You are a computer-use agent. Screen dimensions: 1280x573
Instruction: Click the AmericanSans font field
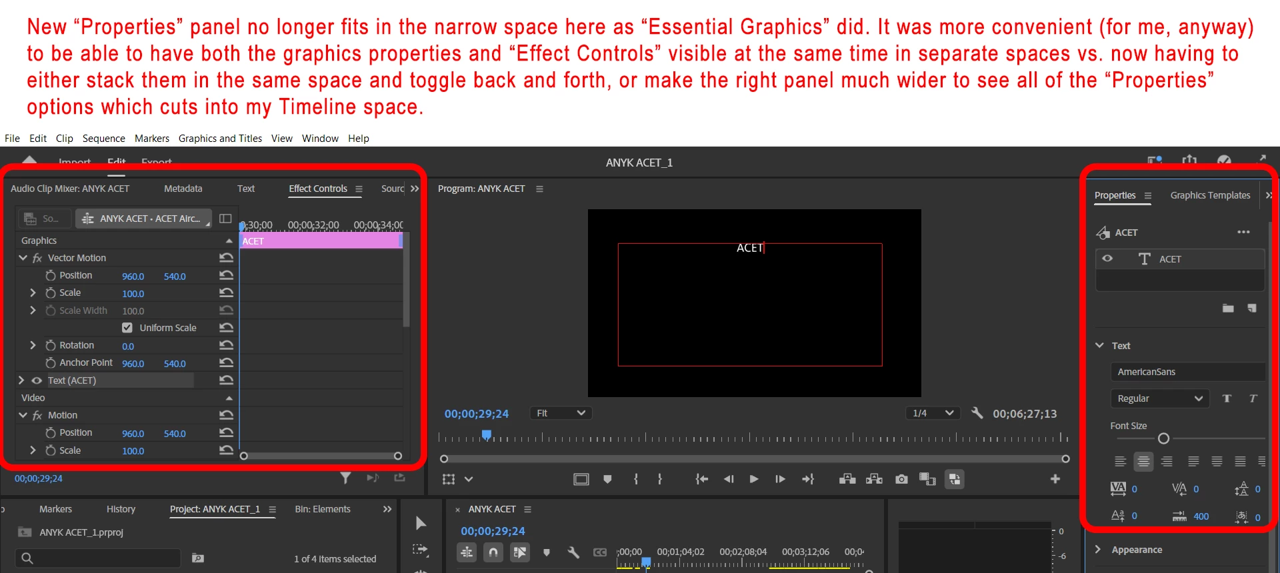click(x=1188, y=372)
